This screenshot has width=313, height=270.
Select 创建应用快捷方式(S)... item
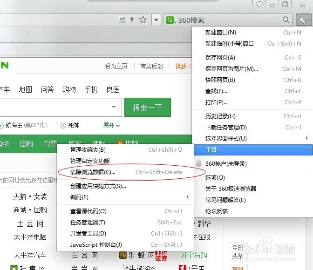tap(126, 186)
